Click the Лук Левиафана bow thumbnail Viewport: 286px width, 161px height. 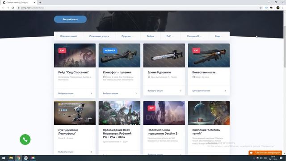point(75,113)
